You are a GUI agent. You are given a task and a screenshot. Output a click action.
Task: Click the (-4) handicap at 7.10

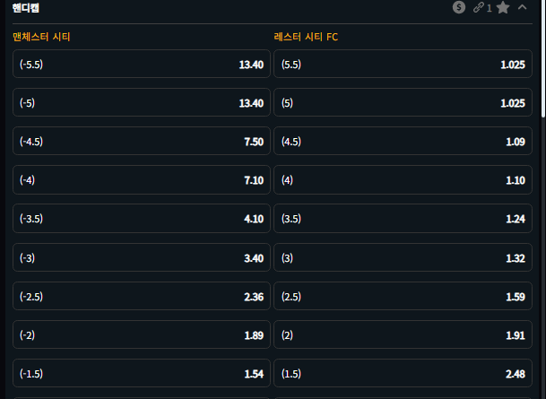(x=142, y=180)
